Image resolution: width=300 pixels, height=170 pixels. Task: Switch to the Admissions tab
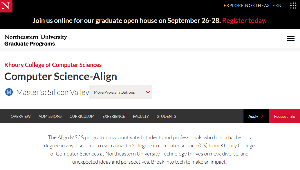pos(50,116)
